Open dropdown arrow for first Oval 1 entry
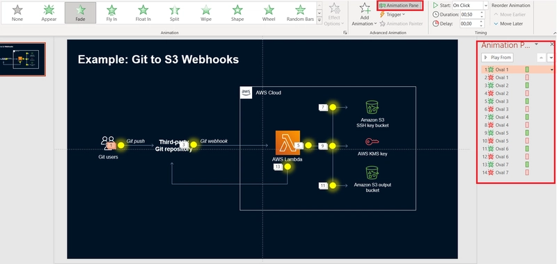 [x=551, y=69]
